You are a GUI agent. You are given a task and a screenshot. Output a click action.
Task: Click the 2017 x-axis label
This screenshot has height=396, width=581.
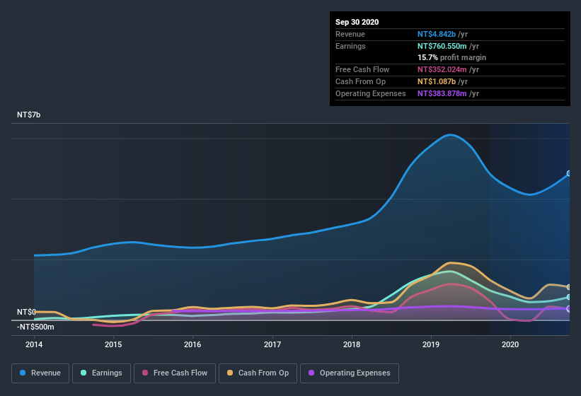(272, 344)
